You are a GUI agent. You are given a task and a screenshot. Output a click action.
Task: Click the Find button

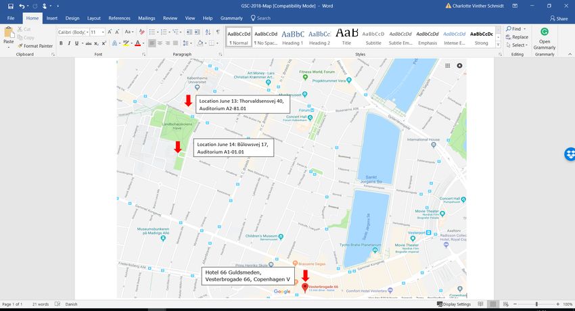point(516,28)
